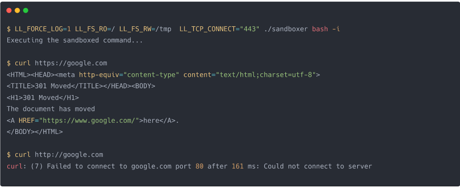Click the http://google.com URL in second curl

(x=69, y=155)
